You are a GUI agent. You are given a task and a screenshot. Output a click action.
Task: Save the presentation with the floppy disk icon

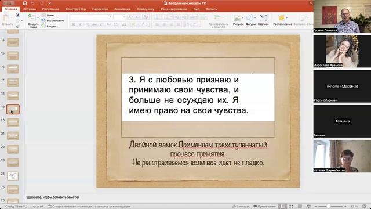coord(24,3)
